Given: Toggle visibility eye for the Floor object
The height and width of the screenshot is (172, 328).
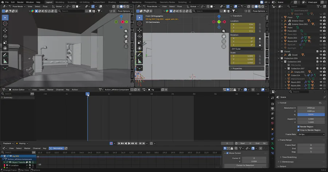Looking at the screenshot, I should [x=321, y=17].
